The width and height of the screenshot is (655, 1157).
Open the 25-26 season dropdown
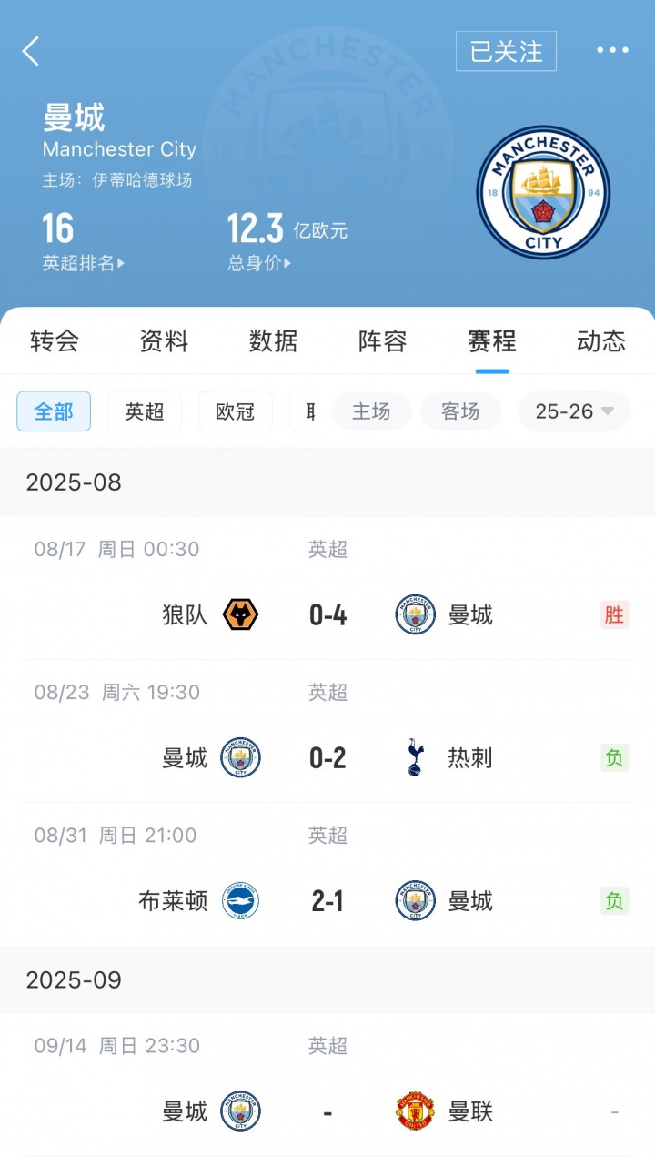tap(575, 411)
